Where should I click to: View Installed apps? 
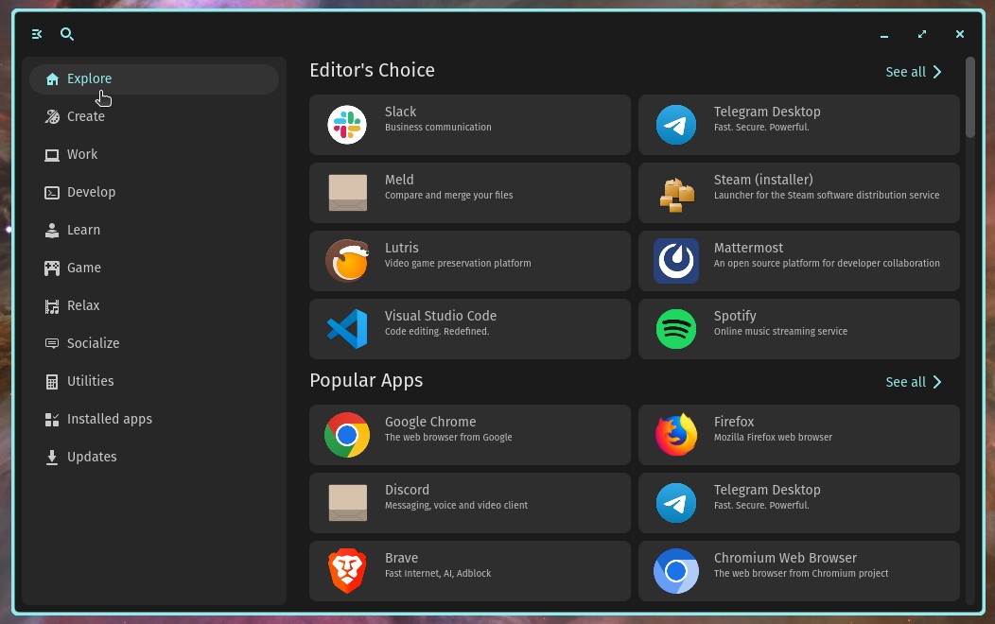[x=154, y=419]
